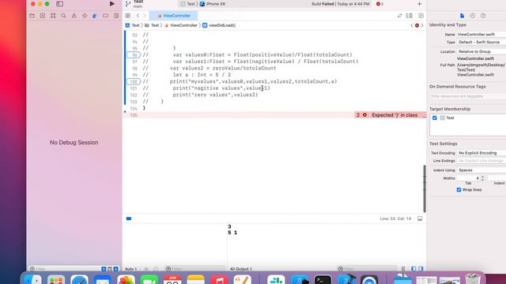The width and height of the screenshot is (506, 284).
Task: Open the Project navigator folder icon
Action: click(32, 16)
